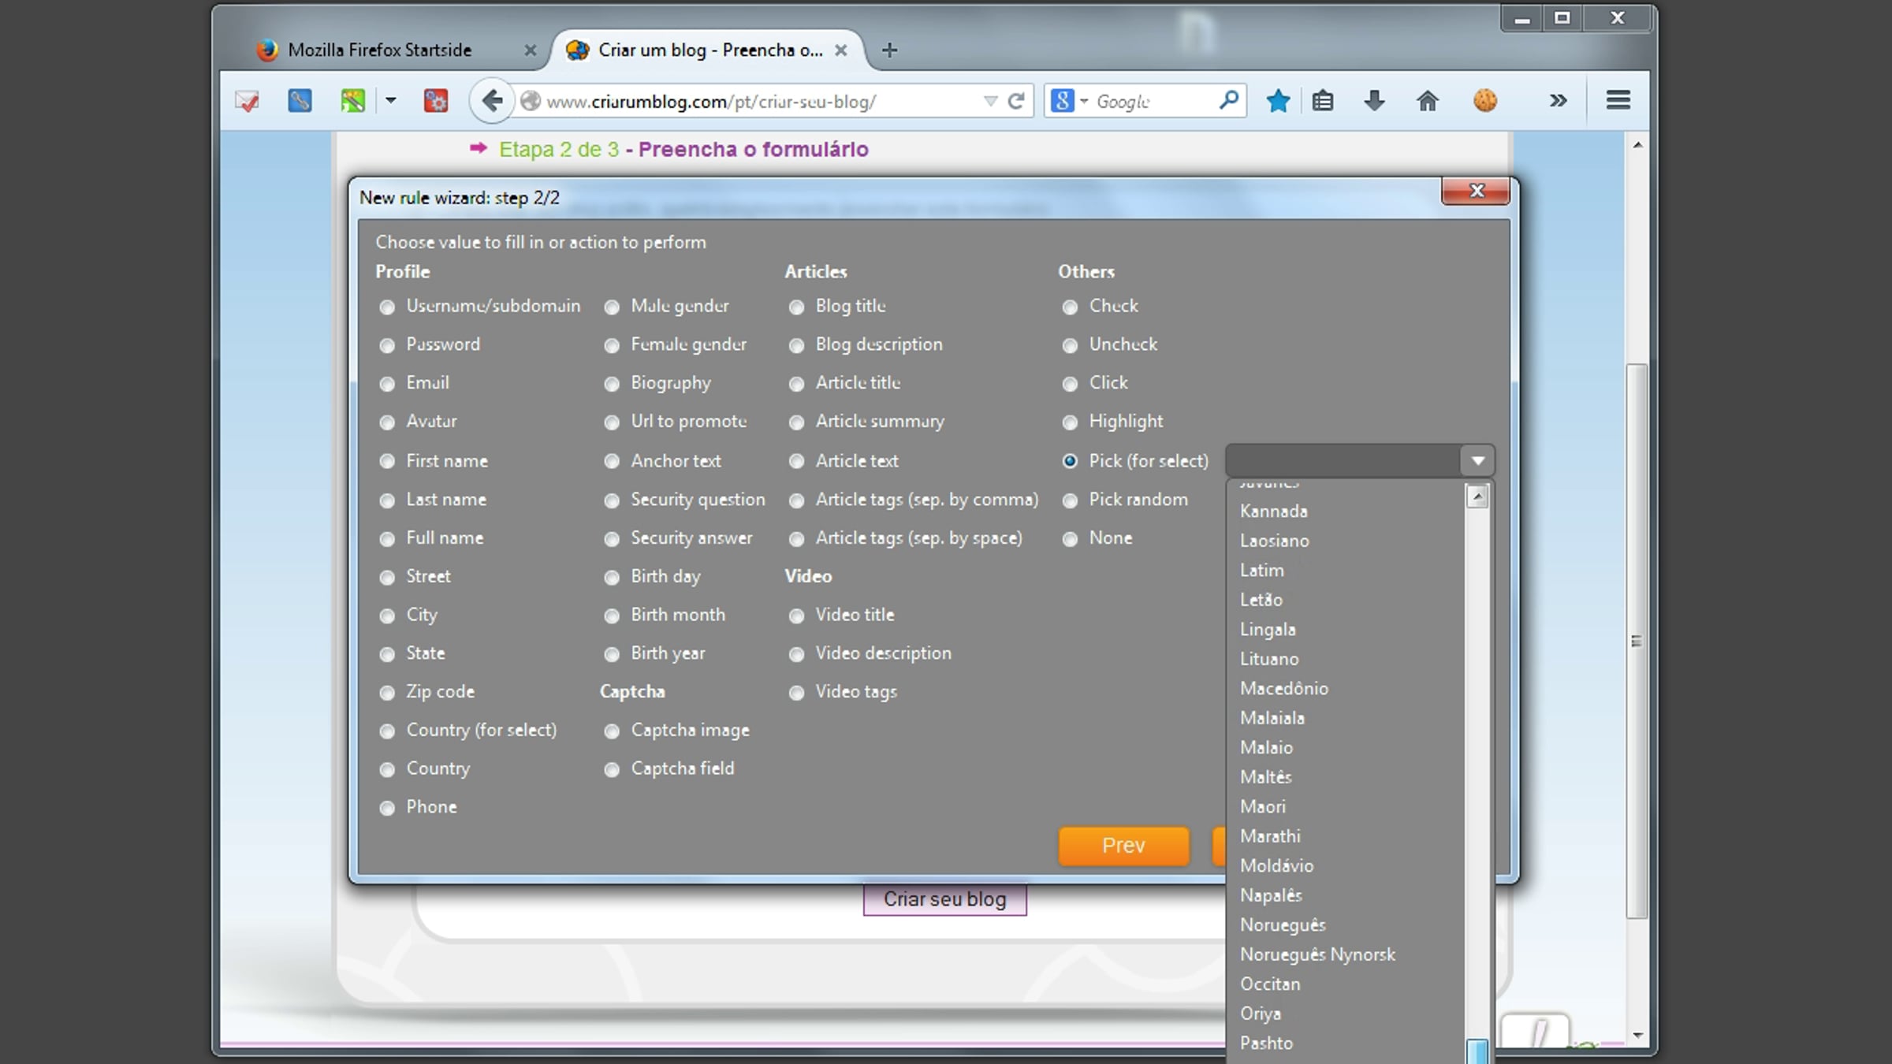
Task: Click the page scrollbar up arrow
Action: [1637, 145]
